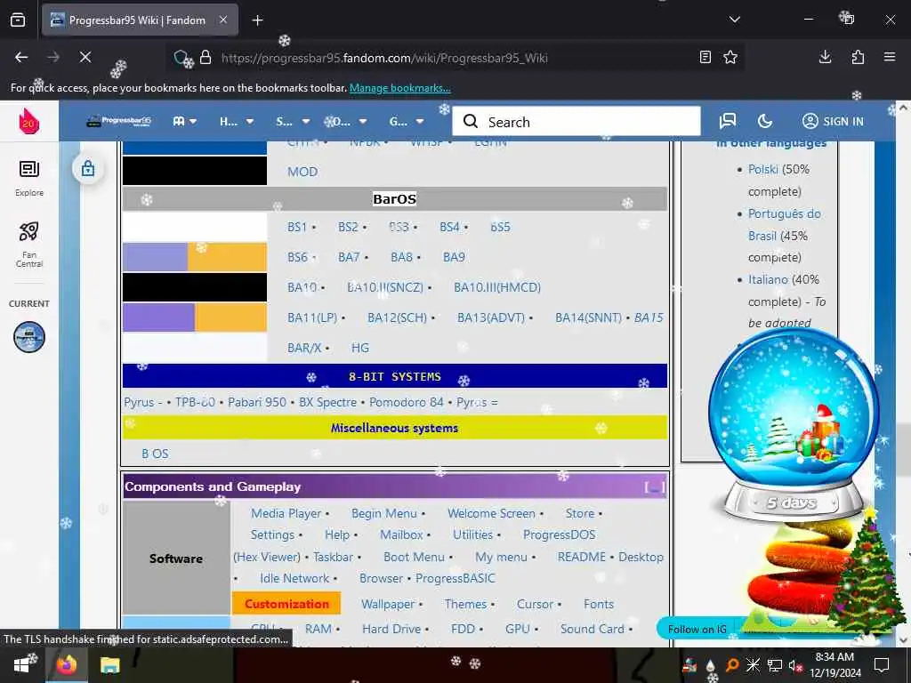Open the BX Spectre link
The height and width of the screenshot is (683, 911).
(327, 403)
